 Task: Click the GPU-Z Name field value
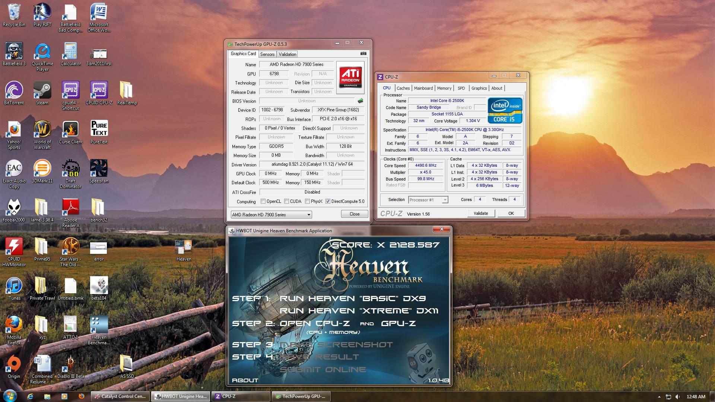pyautogui.click(x=296, y=64)
